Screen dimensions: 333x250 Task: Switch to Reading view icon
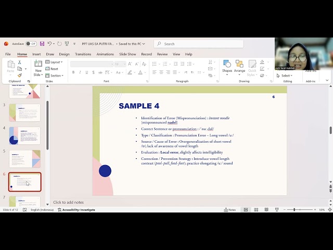point(266,210)
